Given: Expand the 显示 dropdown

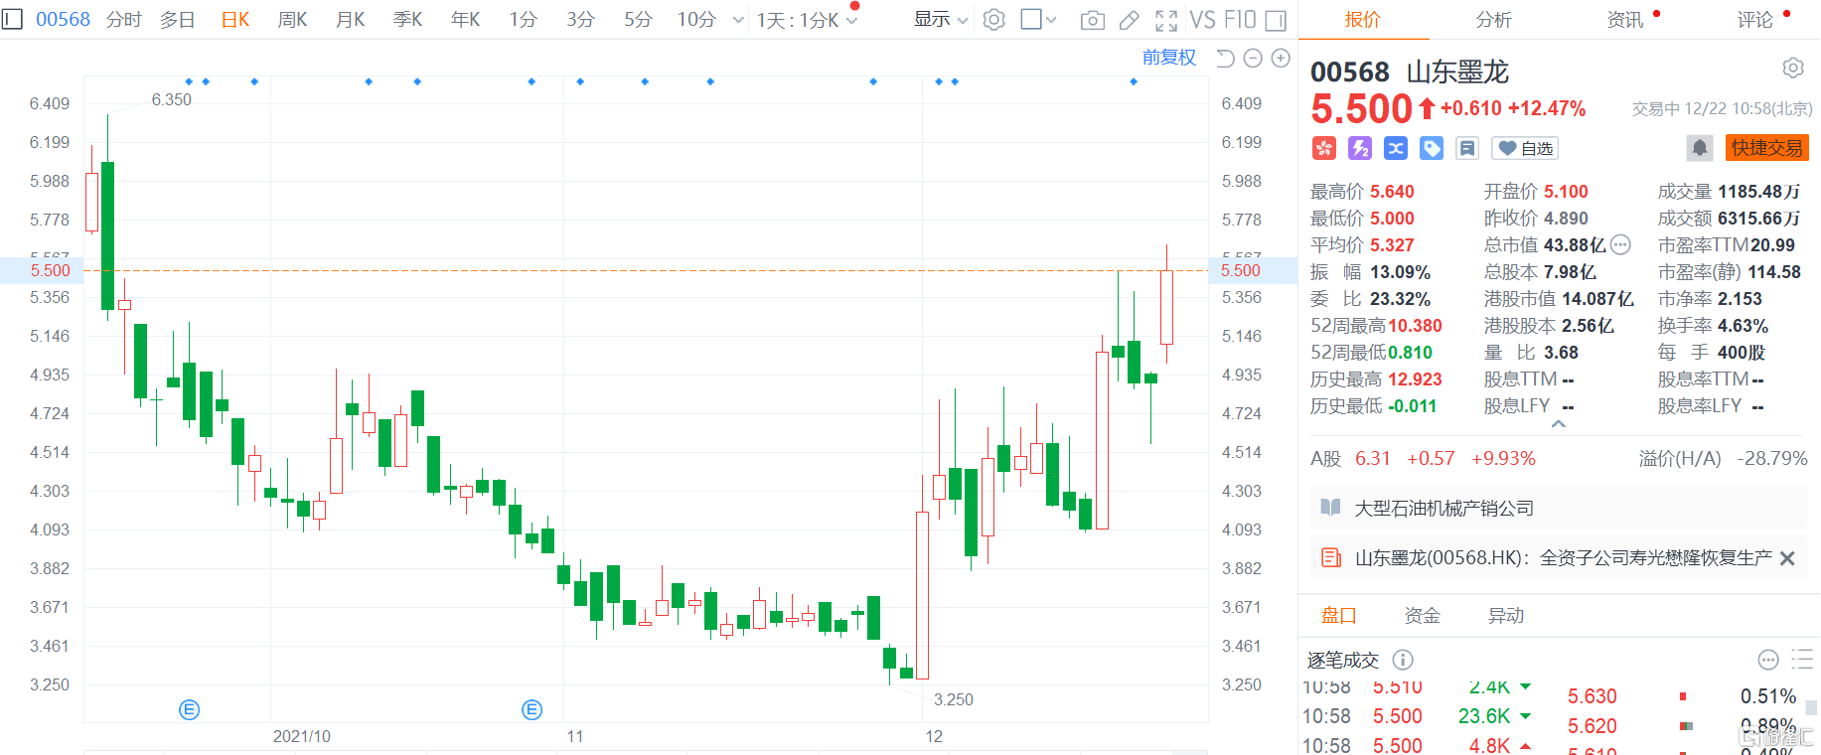Looking at the screenshot, I should [940, 20].
